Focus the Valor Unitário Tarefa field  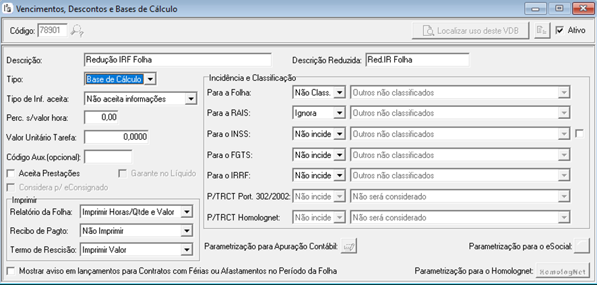coord(116,137)
